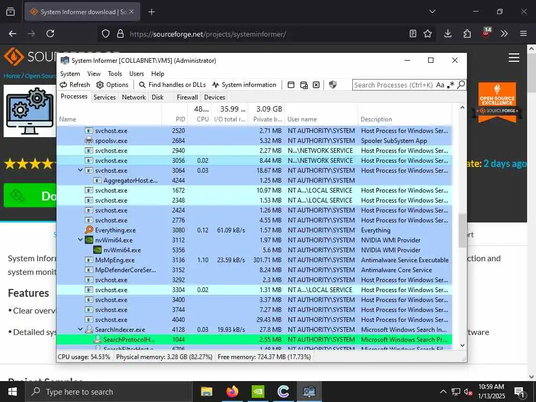Screen dimensions: 536x402
Task: Sort by Private bytes column header
Action: click(x=266, y=115)
